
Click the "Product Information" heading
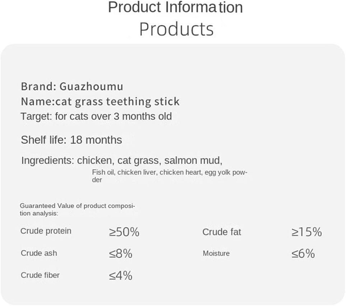[175, 8]
